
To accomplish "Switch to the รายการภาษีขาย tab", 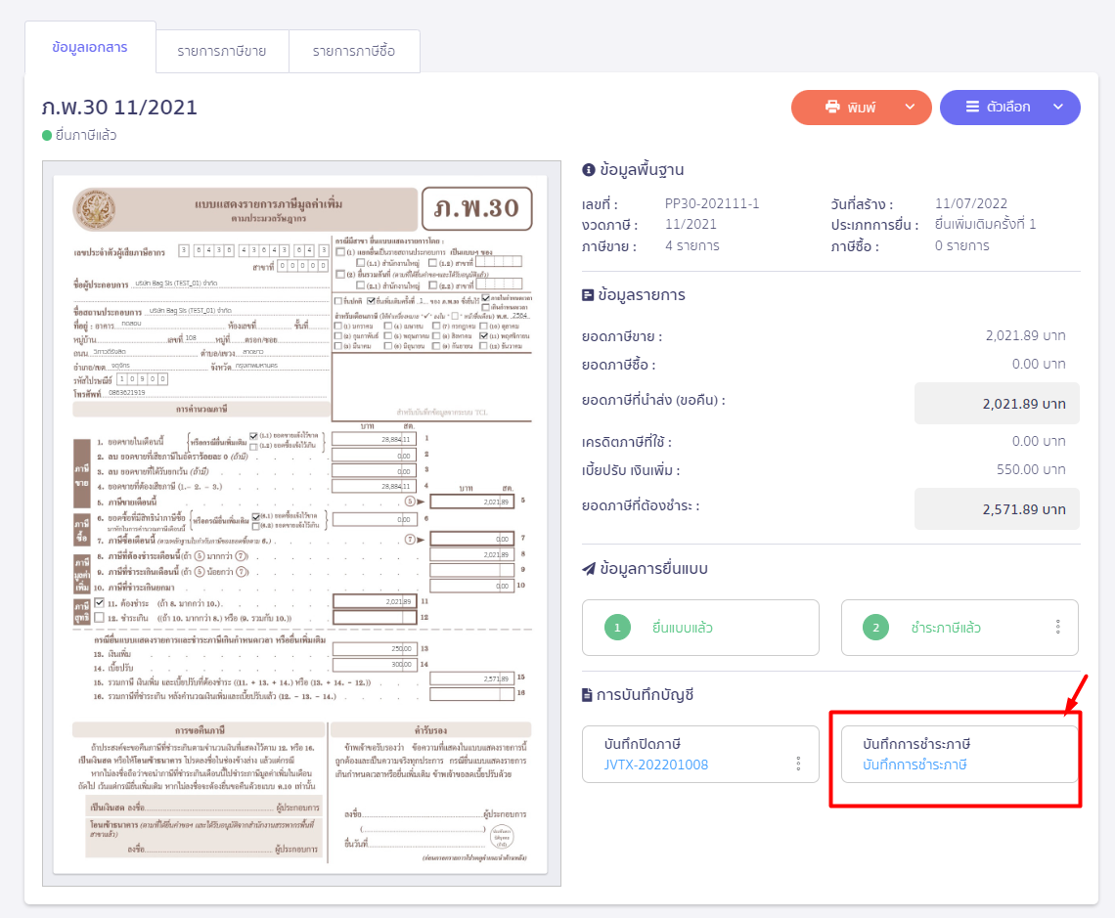I will point(222,51).
